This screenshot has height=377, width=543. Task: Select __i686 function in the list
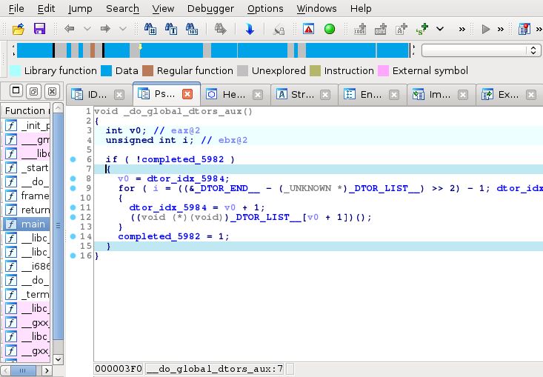(27, 266)
